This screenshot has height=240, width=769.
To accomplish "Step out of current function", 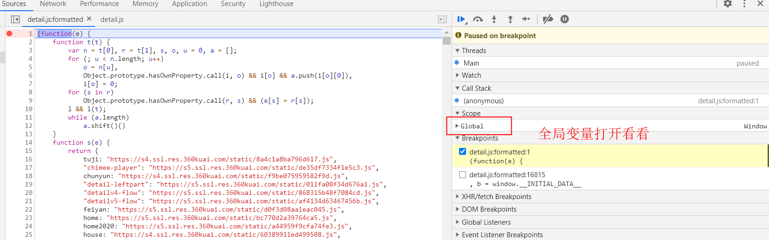I will point(510,19).
